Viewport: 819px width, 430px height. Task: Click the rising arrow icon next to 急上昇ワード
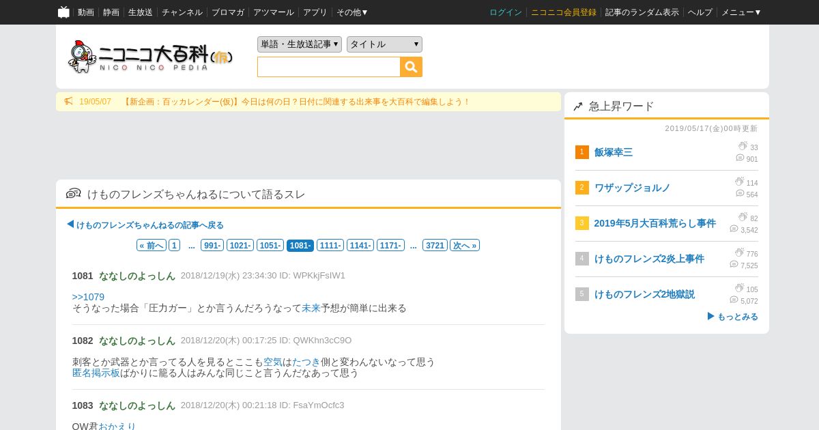point(578,106)
